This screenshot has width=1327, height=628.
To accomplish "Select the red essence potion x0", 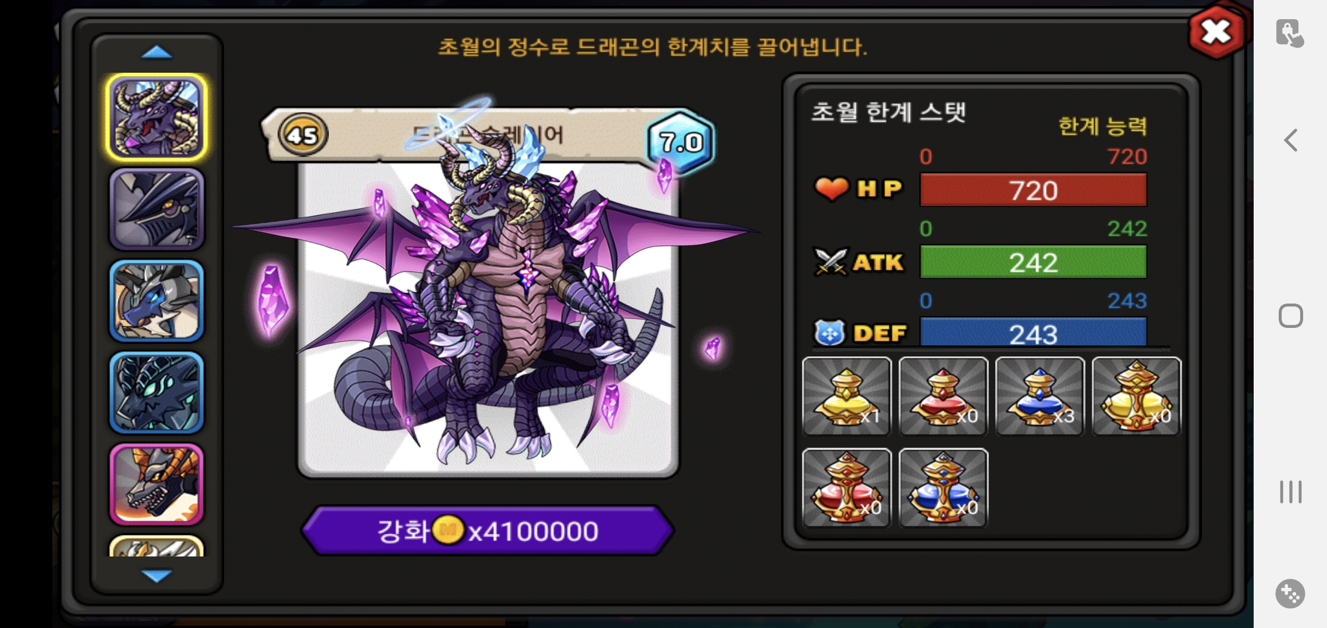I will [943, 397].
